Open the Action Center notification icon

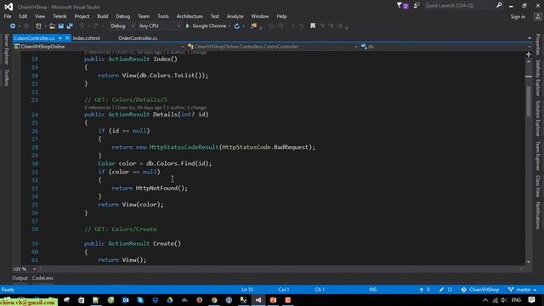[x=531, y=300]
